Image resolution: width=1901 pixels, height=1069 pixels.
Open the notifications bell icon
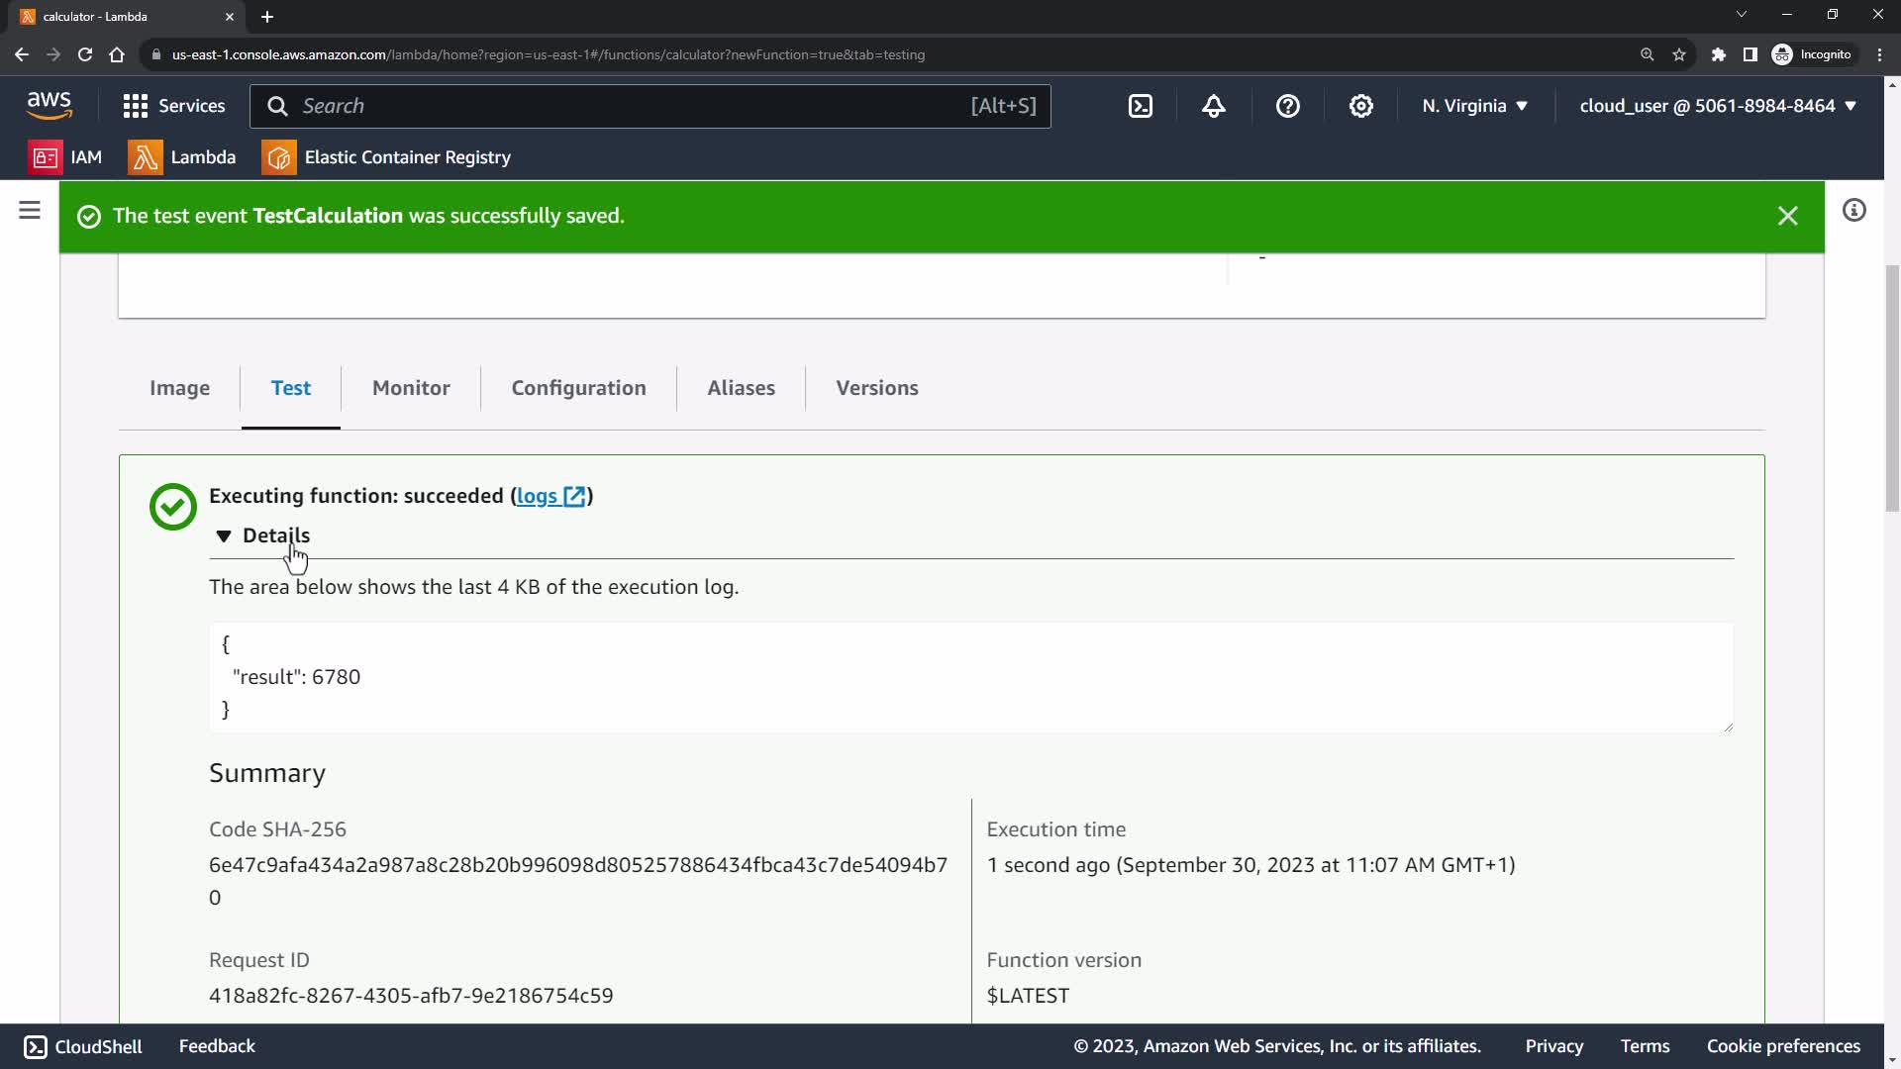[x=1214, y=106]
